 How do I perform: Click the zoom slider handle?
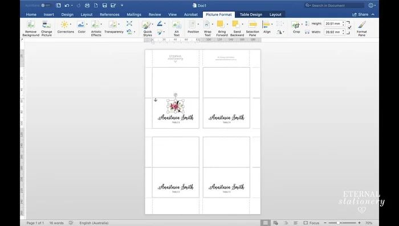(338, 223)
